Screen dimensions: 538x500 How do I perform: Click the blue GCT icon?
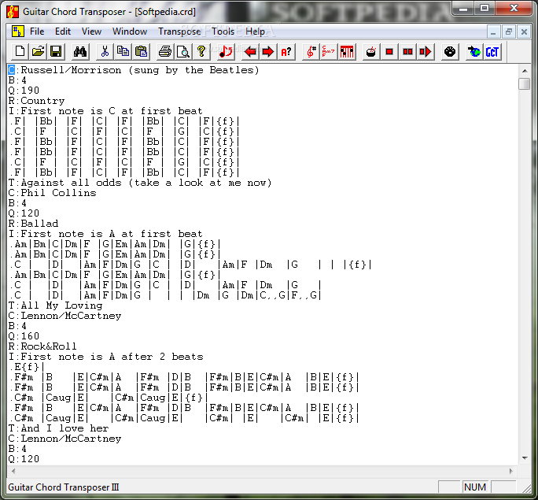(492, 52)
